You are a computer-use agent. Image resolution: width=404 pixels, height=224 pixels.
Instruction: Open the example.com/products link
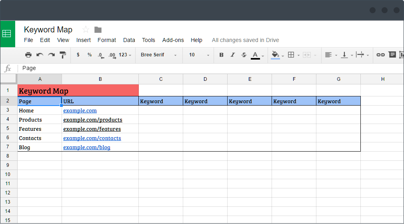(x=93, y=120)
